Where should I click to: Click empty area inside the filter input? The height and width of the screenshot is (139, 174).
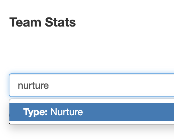click(x=111, y=85)
